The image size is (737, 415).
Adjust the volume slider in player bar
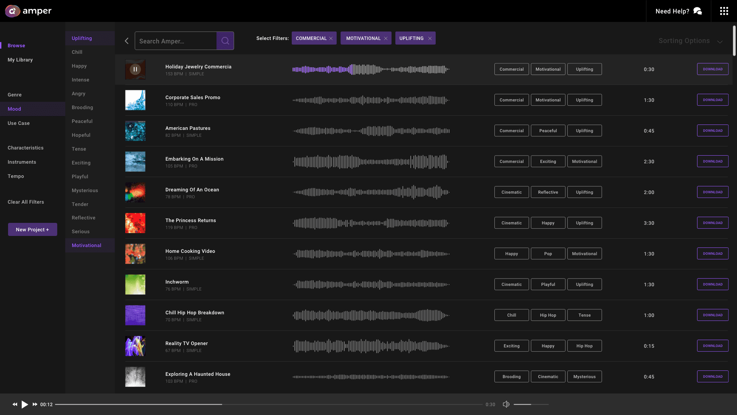531,404
